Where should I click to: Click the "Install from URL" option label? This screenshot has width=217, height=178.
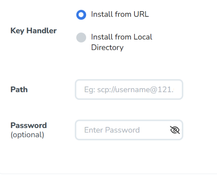click(120, 14)
